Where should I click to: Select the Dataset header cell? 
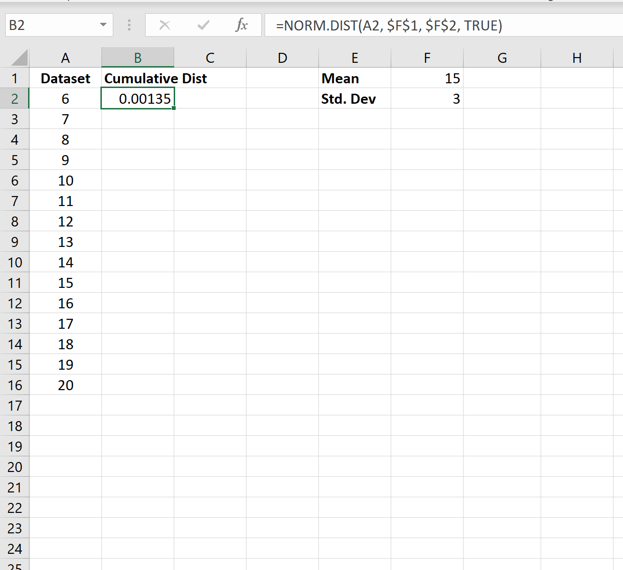click(x=65, y=78)
